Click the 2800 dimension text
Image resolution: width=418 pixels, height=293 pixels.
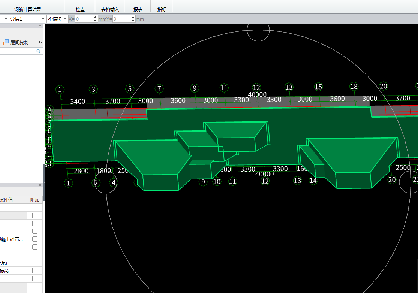(x=81, y=171)
